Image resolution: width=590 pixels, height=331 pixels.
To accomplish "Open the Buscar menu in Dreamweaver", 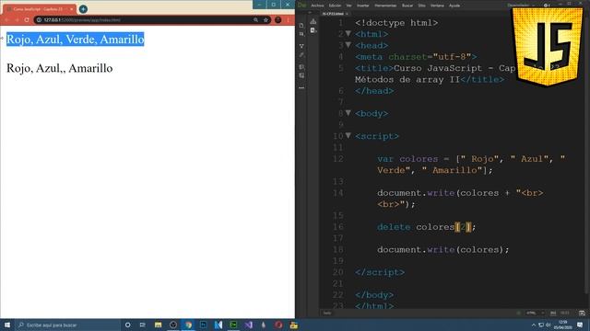I will pyautogui.click(x=407, y=6).
